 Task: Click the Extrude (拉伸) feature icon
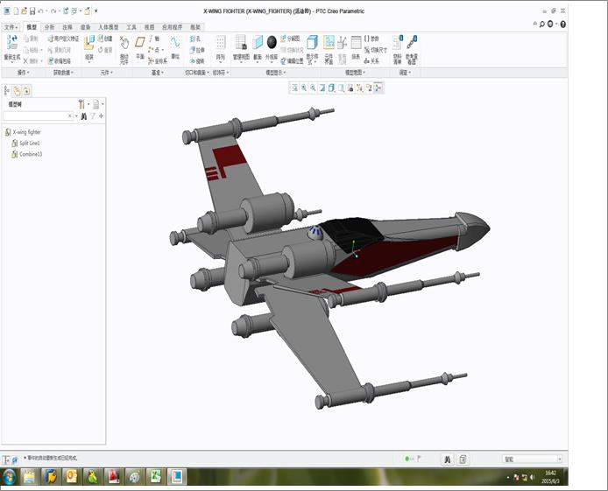[x=193, y=50]
